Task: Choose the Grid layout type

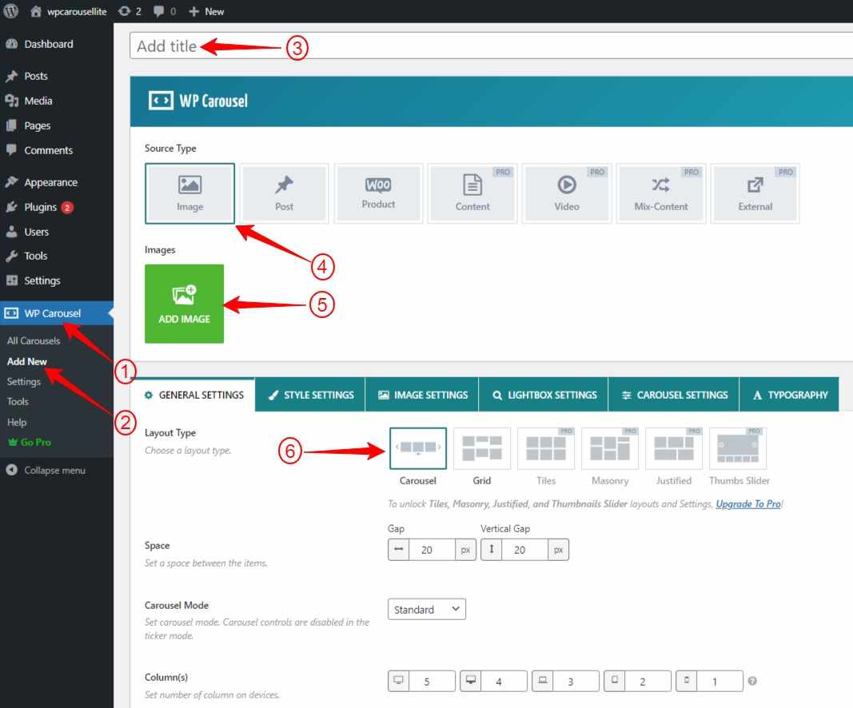Action: click(x=482, y=448)
